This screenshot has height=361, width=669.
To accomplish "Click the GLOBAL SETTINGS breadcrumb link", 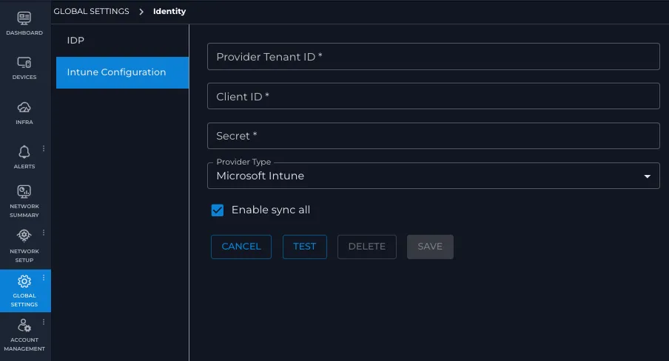I will (91, 12).
